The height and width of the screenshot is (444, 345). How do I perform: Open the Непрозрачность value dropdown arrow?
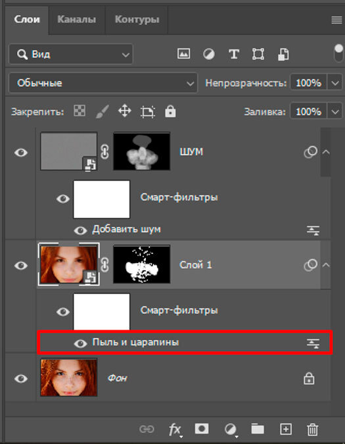pos(335,83)
